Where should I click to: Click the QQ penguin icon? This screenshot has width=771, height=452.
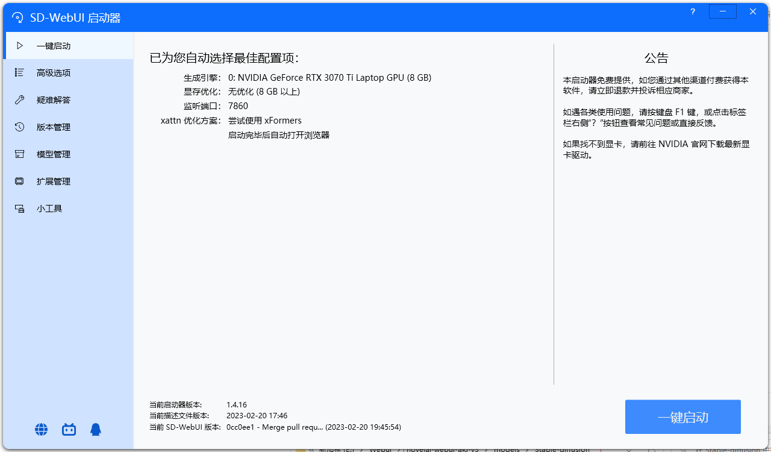coord(96,429)
